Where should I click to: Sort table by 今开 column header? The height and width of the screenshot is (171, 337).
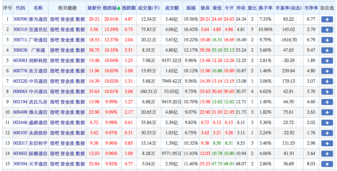click(229, 8)
